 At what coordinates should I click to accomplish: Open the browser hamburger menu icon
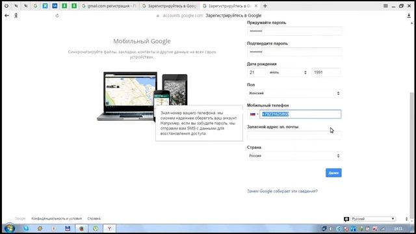pos(385,6)
